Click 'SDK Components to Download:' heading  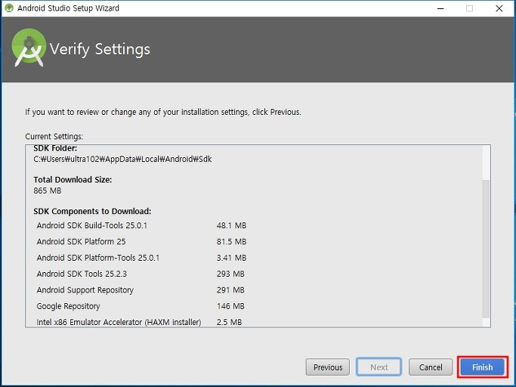click(x=92, y=211)
